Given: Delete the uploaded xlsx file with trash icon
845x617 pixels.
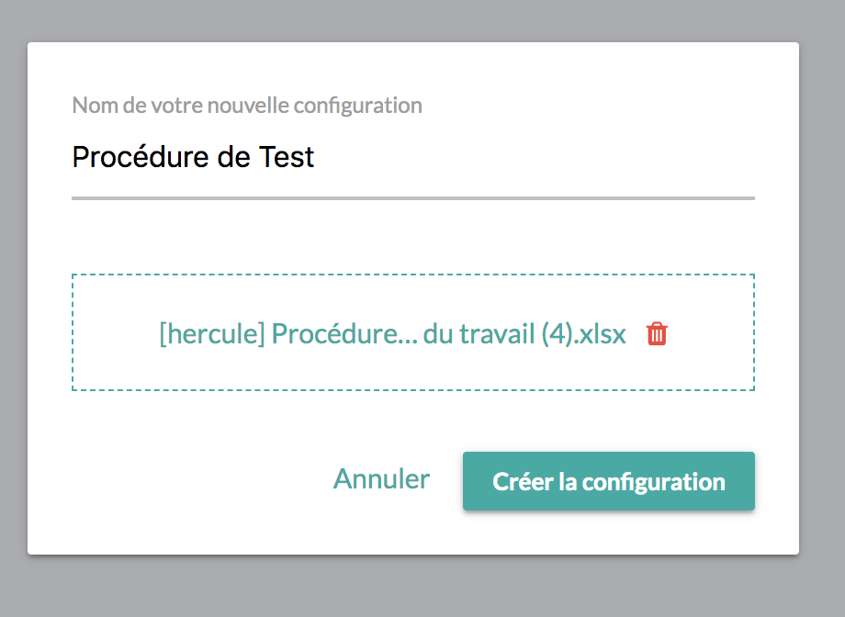Looking at the screenshot, I should tap(657, 334).
